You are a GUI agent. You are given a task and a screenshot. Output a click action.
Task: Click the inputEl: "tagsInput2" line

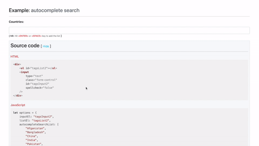click(37, 117)
